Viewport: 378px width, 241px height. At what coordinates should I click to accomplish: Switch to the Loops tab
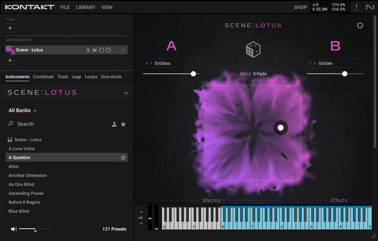point(91,77)
